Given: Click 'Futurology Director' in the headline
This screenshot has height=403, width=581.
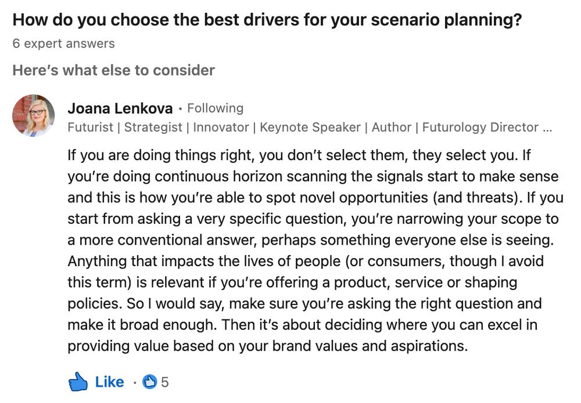Looking at the screenshot, I should point(480,127).
